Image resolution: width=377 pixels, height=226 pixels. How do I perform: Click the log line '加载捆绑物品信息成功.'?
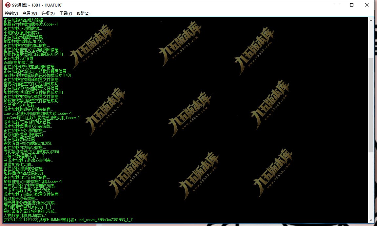[x=24, y=173]
